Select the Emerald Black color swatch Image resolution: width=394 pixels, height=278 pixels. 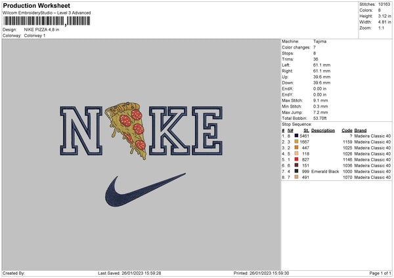(x=296, y=171)
